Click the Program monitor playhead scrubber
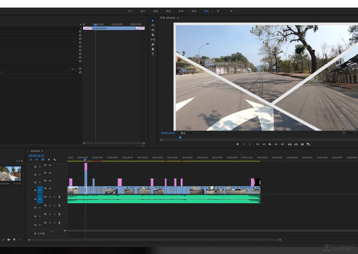Screen dimensions: 358x254 click(180, 137)
